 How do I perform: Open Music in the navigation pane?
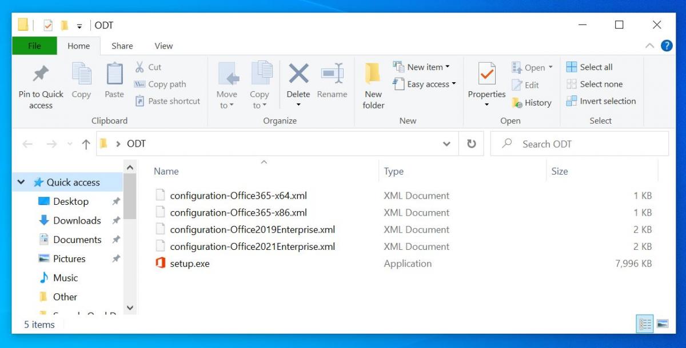click(65, 278)
